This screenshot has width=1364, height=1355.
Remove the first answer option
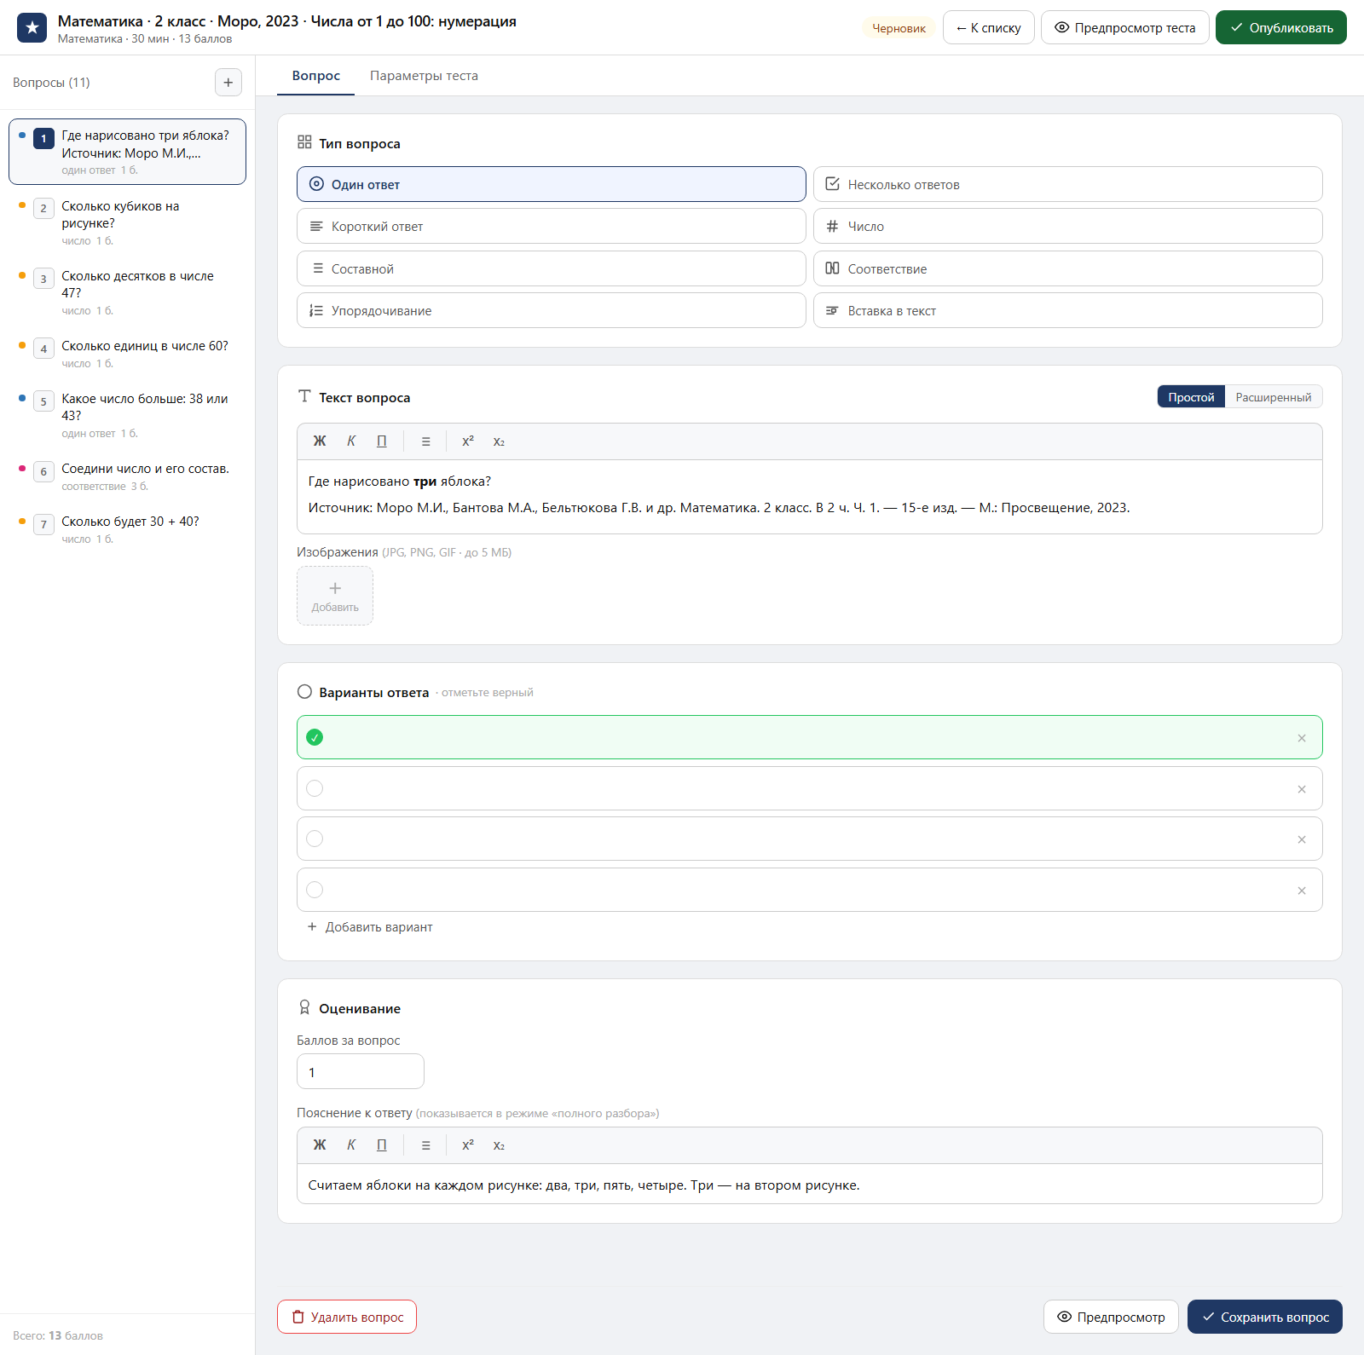click(1302, 738)
